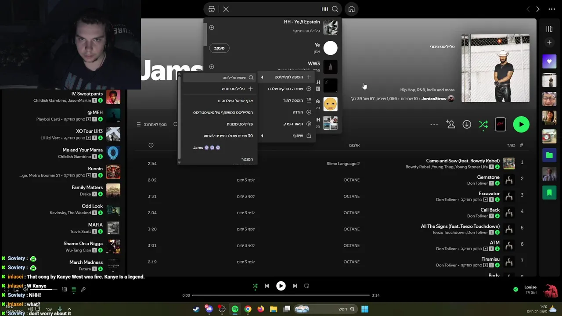Open תיאור הפרק menu entry
Viewport: 562px width, 316px height.
pyautogui.click(x=286, y=124)
